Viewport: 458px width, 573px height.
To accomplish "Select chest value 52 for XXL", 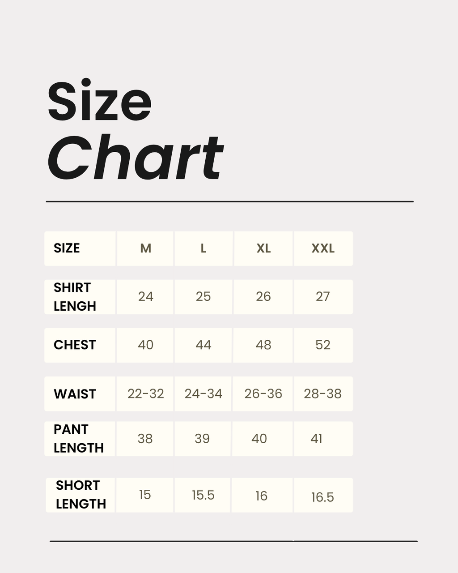I will tap(323, 345).
